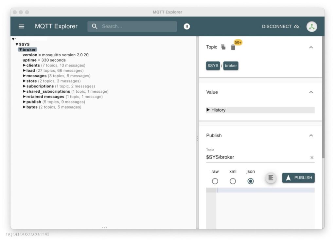Collapse the broker tree node

tap(21, 49)
